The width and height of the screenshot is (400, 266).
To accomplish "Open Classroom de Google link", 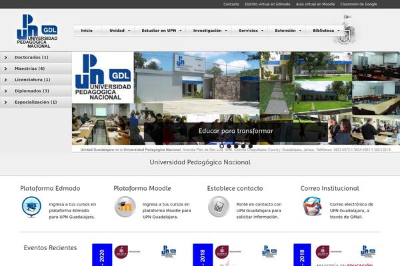I will 359,4.
